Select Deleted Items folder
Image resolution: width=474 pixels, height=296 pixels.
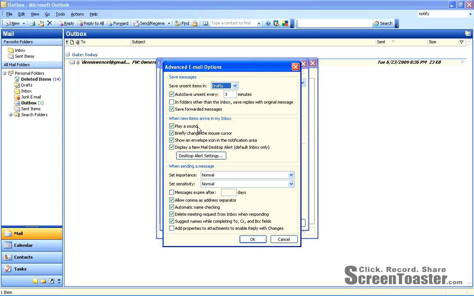pyautogui.click(x=37, y=79)
